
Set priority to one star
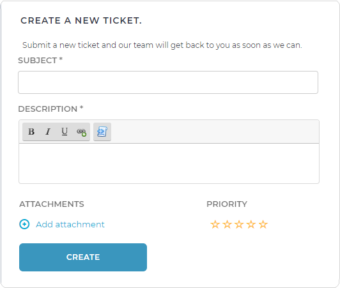pyautogui.click(x=215, y=224)
